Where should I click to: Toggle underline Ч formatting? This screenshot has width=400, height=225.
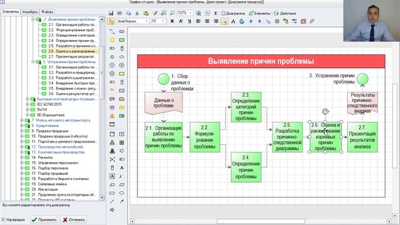189,21
